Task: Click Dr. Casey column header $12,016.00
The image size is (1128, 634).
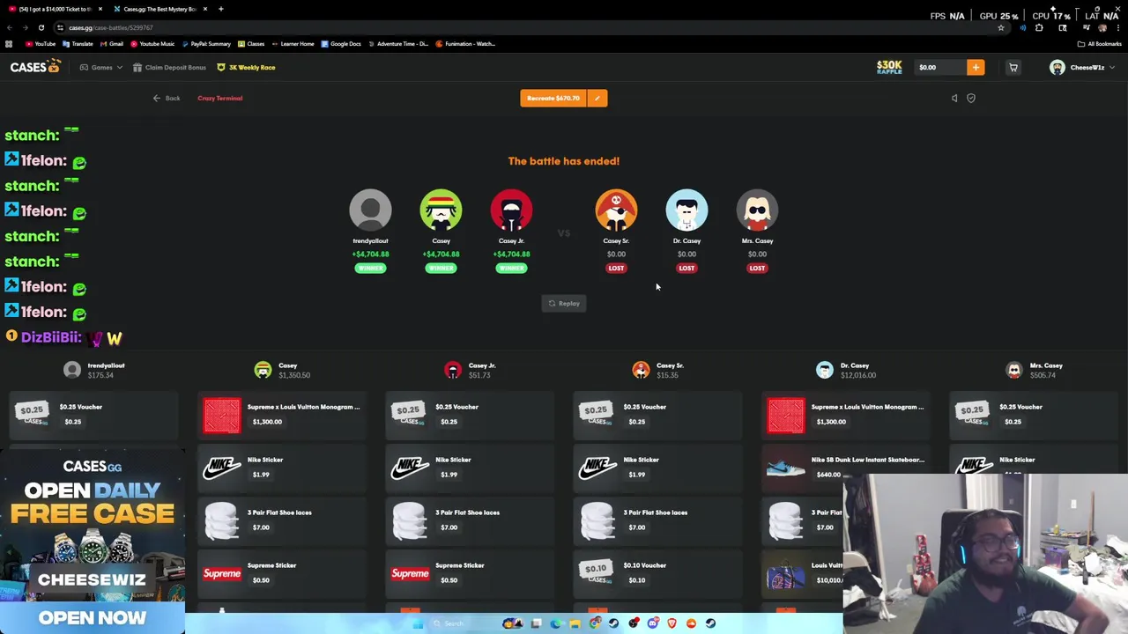Action: [x=845, y=370]
